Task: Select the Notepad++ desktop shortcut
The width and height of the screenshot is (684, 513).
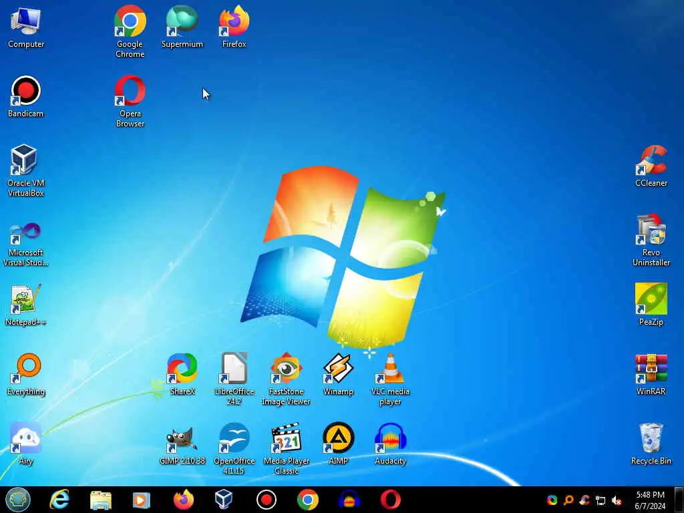Action: pyautogui.click(x=26, y=305)
